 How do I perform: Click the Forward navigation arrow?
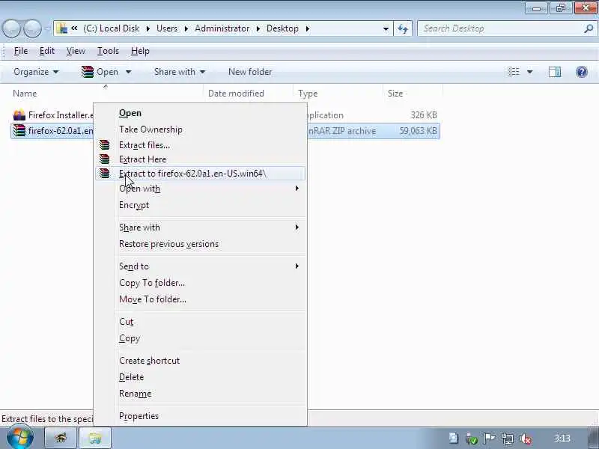tap(32, 28)
